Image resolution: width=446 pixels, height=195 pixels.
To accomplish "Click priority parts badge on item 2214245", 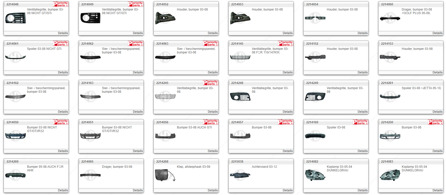I will [210, 83].
